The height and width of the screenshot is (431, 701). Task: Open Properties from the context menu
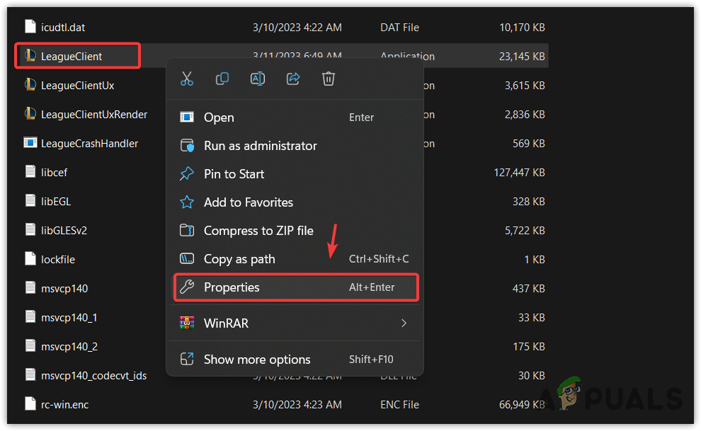295,287
